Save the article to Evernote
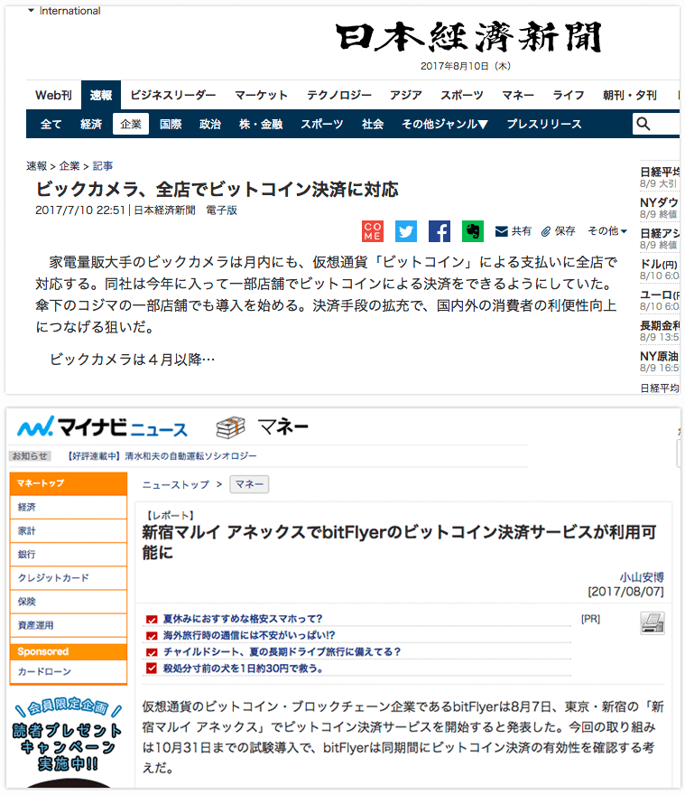Viewport: 685px width, 795px height. pos(473,231)
